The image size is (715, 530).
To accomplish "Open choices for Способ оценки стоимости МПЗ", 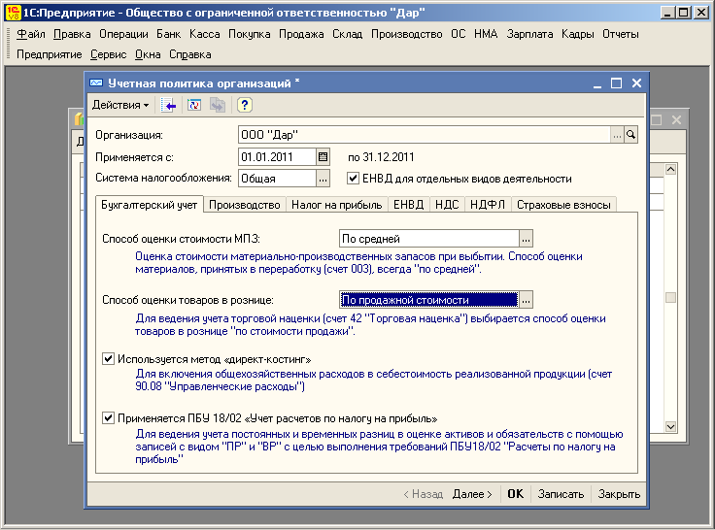I will (x=527, y=239).
